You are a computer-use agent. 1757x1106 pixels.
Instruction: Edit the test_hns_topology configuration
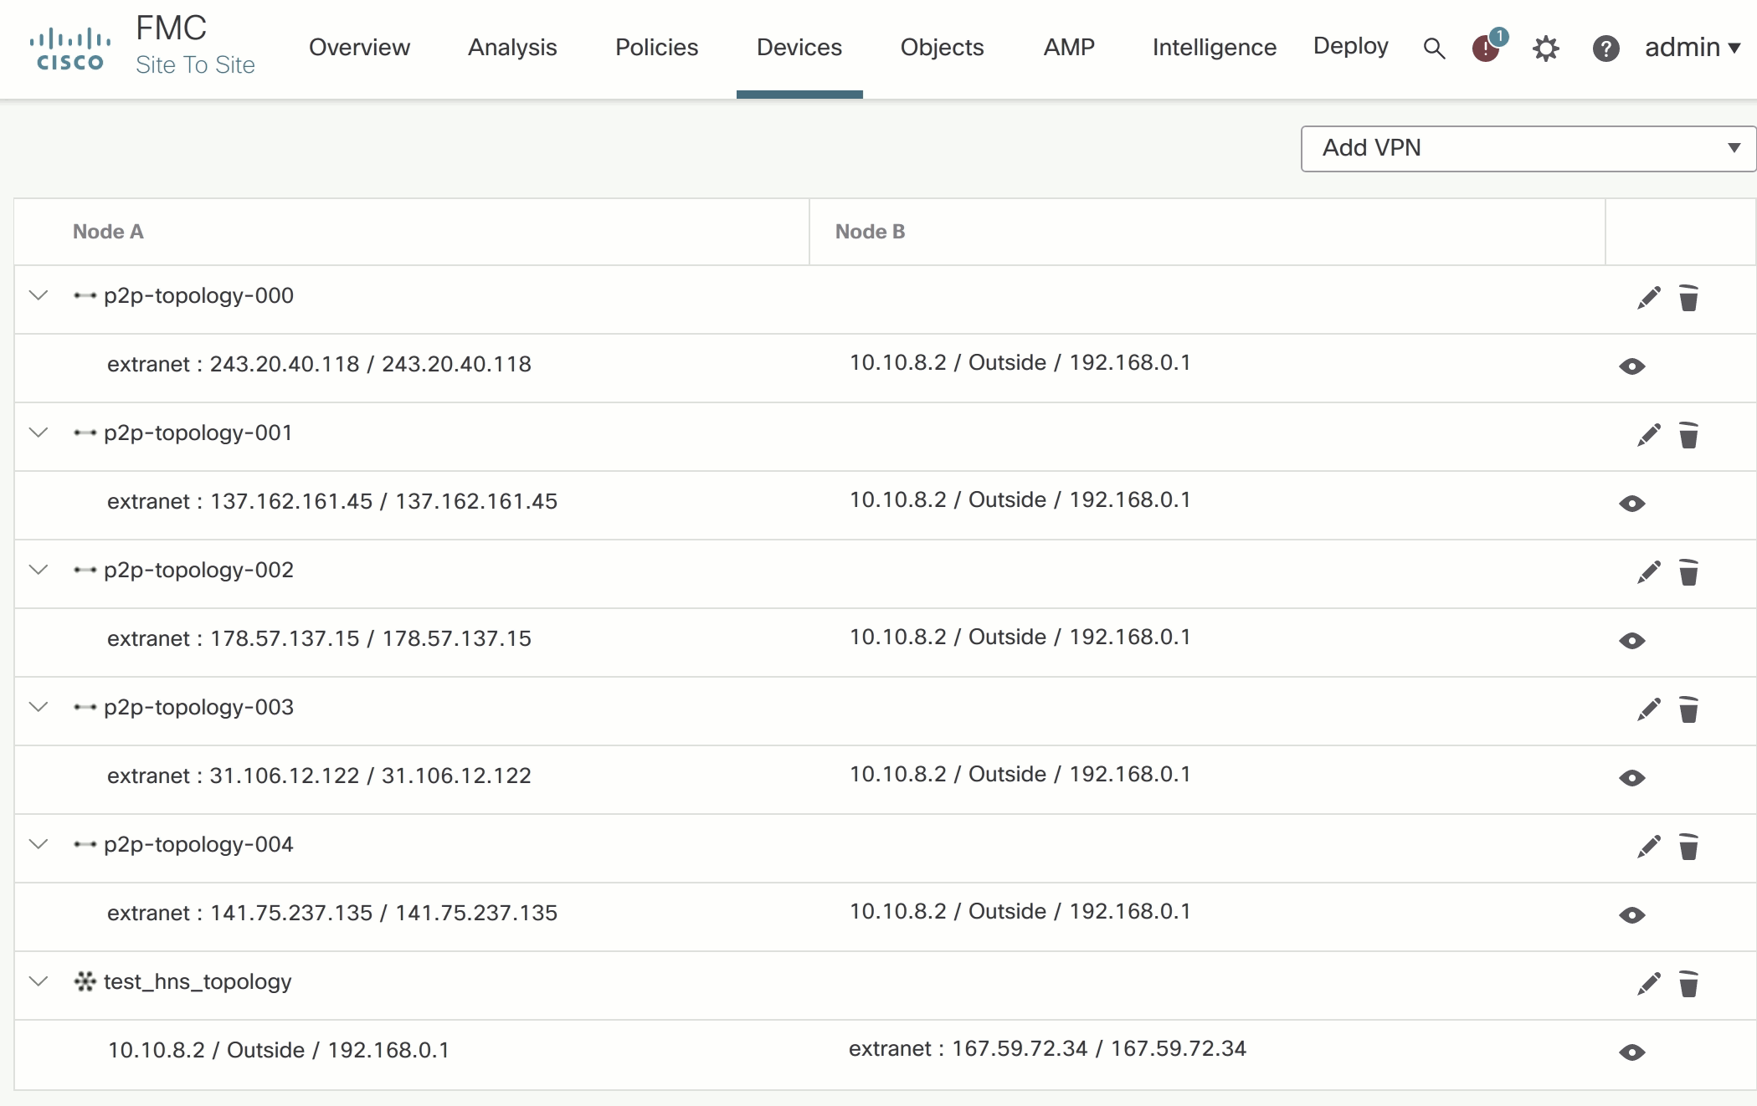pos(1647,984)
